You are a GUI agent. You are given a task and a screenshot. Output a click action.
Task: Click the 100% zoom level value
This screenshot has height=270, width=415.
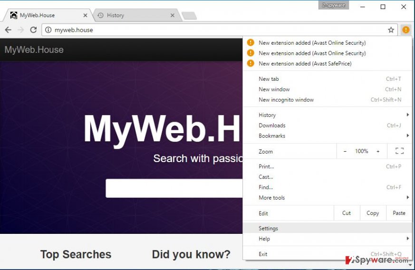(361, 151)
